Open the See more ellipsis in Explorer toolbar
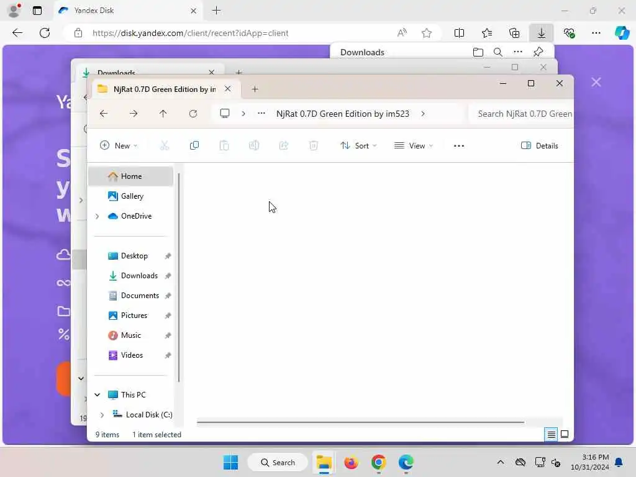This screenshot has width=636, height=477. [x=459, y=146]
